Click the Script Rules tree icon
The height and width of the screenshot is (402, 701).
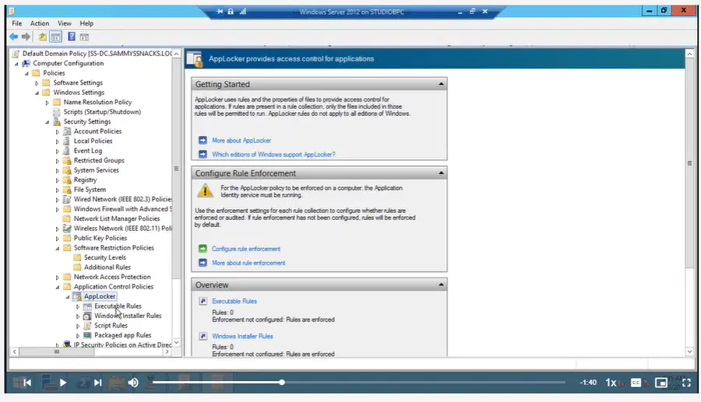point(87,326)
